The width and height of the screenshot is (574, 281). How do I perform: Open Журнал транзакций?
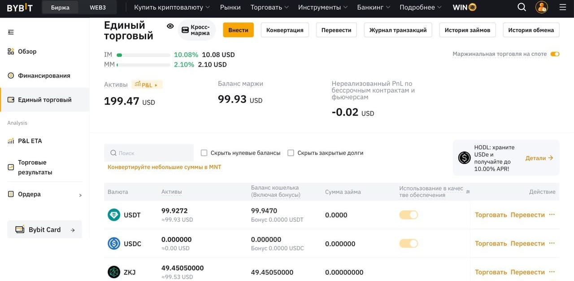pos(398,30)
